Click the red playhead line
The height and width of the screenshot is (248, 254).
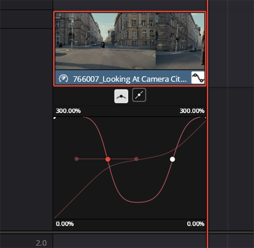point(207,124)
